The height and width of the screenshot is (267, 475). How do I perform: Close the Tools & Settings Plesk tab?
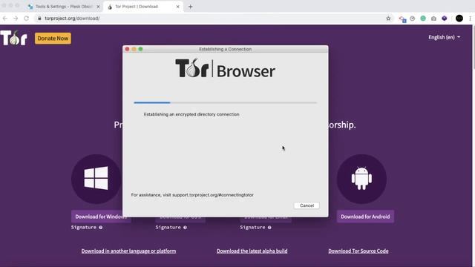(x=98, y=7)
